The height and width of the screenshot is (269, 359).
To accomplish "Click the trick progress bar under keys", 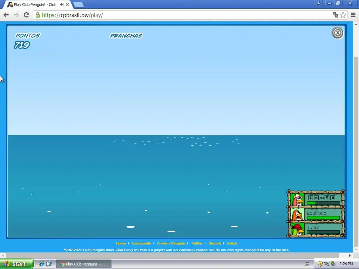I will click(x=323, y=203).
